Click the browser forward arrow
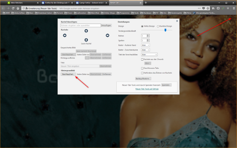The width and height of the screenshot is (237, 148). [x=8, y=8]
